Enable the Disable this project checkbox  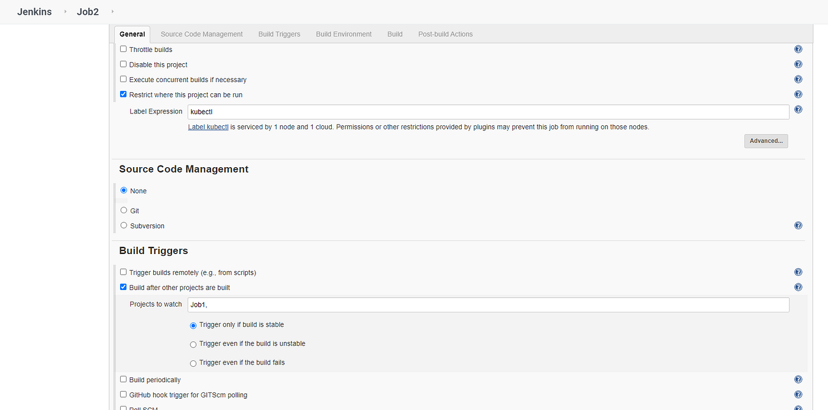(x=123, y=64)
